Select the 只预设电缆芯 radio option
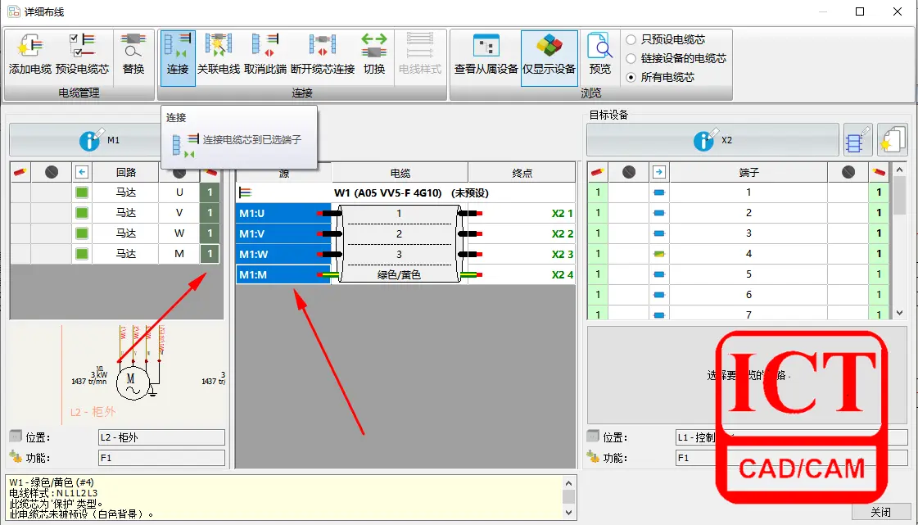 click(x=631, y=40)
